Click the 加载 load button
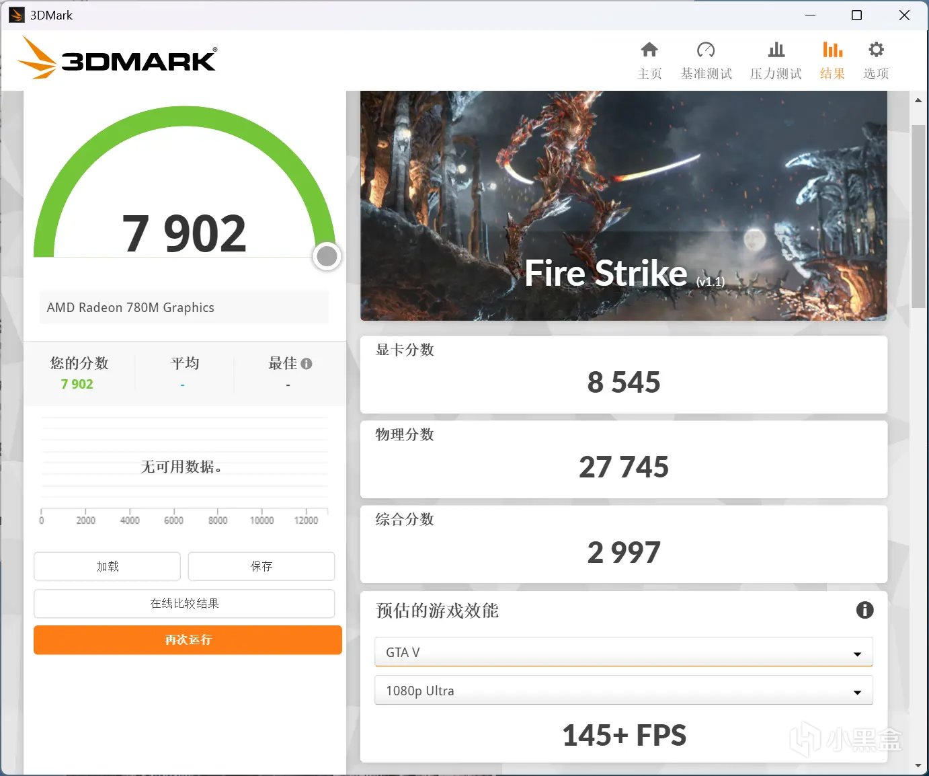 point(107,566)
